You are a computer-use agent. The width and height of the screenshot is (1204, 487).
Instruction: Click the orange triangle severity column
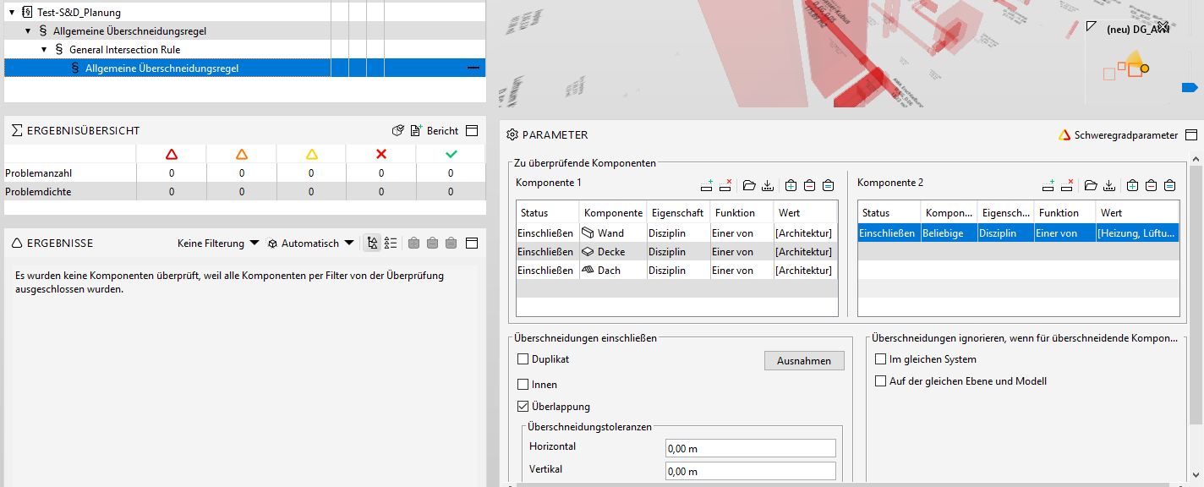pos(242,154)
